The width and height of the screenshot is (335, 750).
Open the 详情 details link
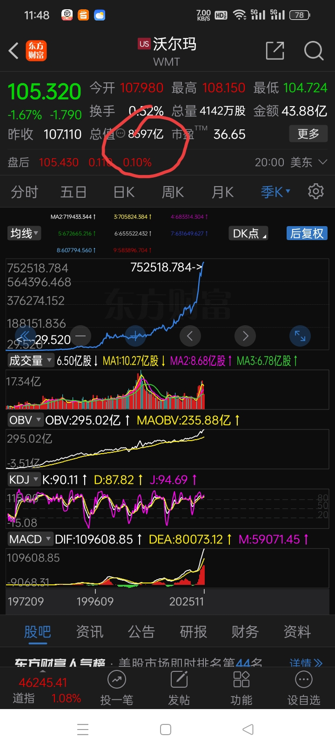(x=306, y=663)
